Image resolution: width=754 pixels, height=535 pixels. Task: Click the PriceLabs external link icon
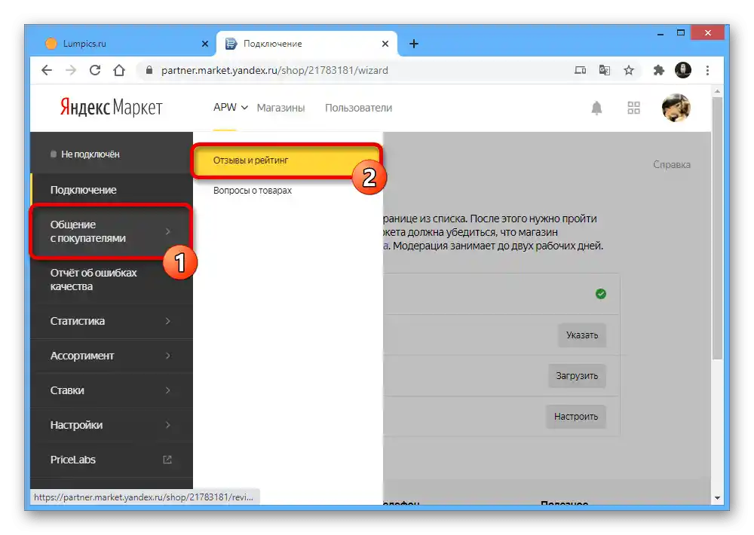coord(167,460)
